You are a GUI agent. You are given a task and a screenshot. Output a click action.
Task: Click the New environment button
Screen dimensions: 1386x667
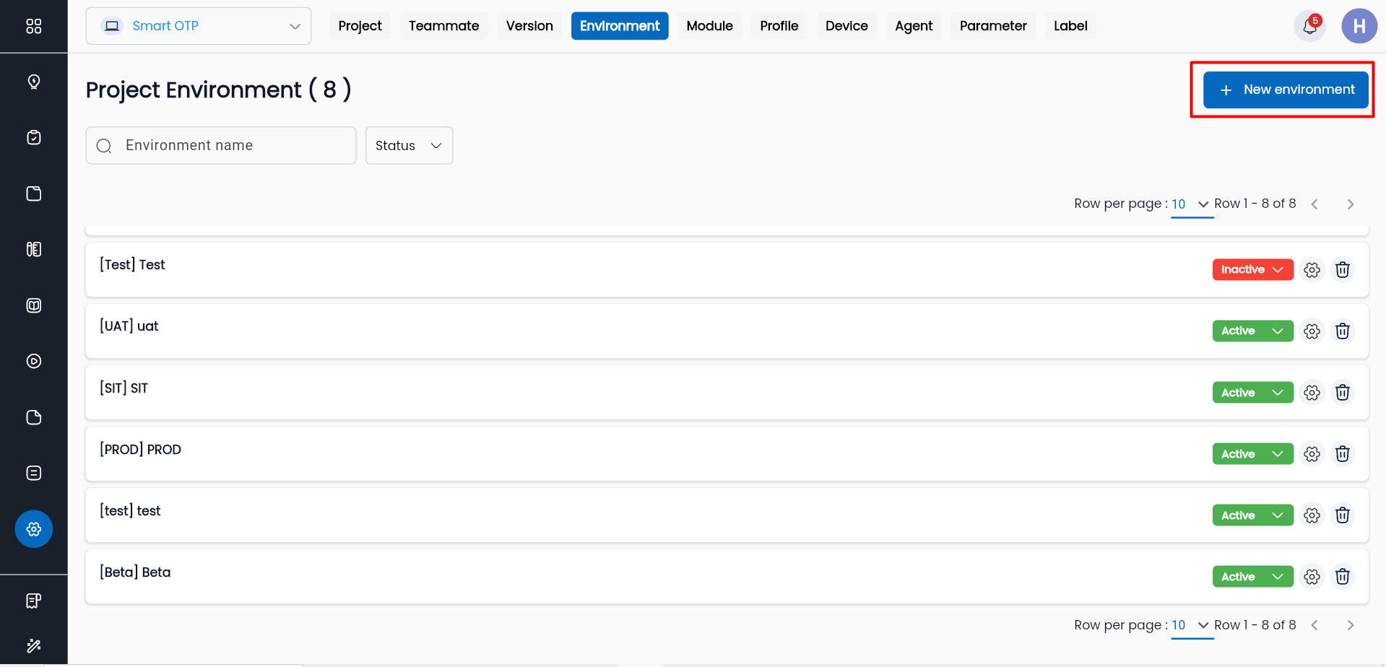[x=1285, y=90]
